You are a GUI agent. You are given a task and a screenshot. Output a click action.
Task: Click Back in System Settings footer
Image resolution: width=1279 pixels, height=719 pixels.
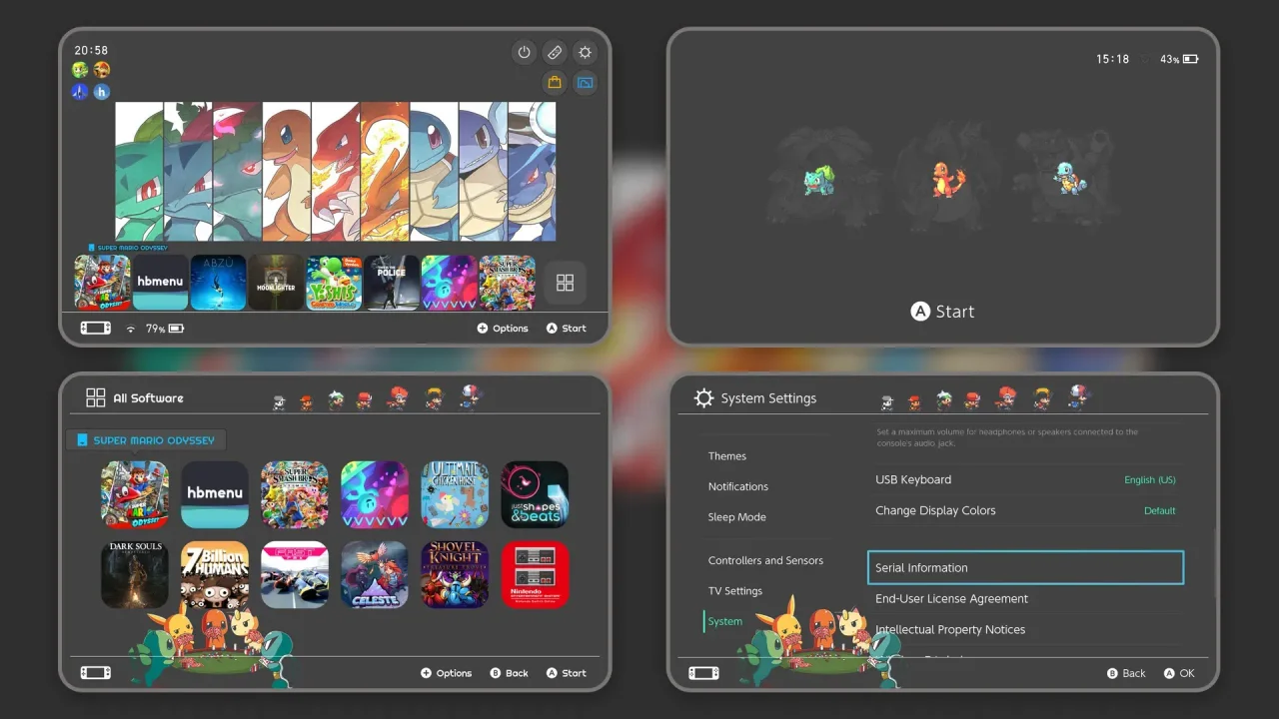click(x=1126, y=673)
